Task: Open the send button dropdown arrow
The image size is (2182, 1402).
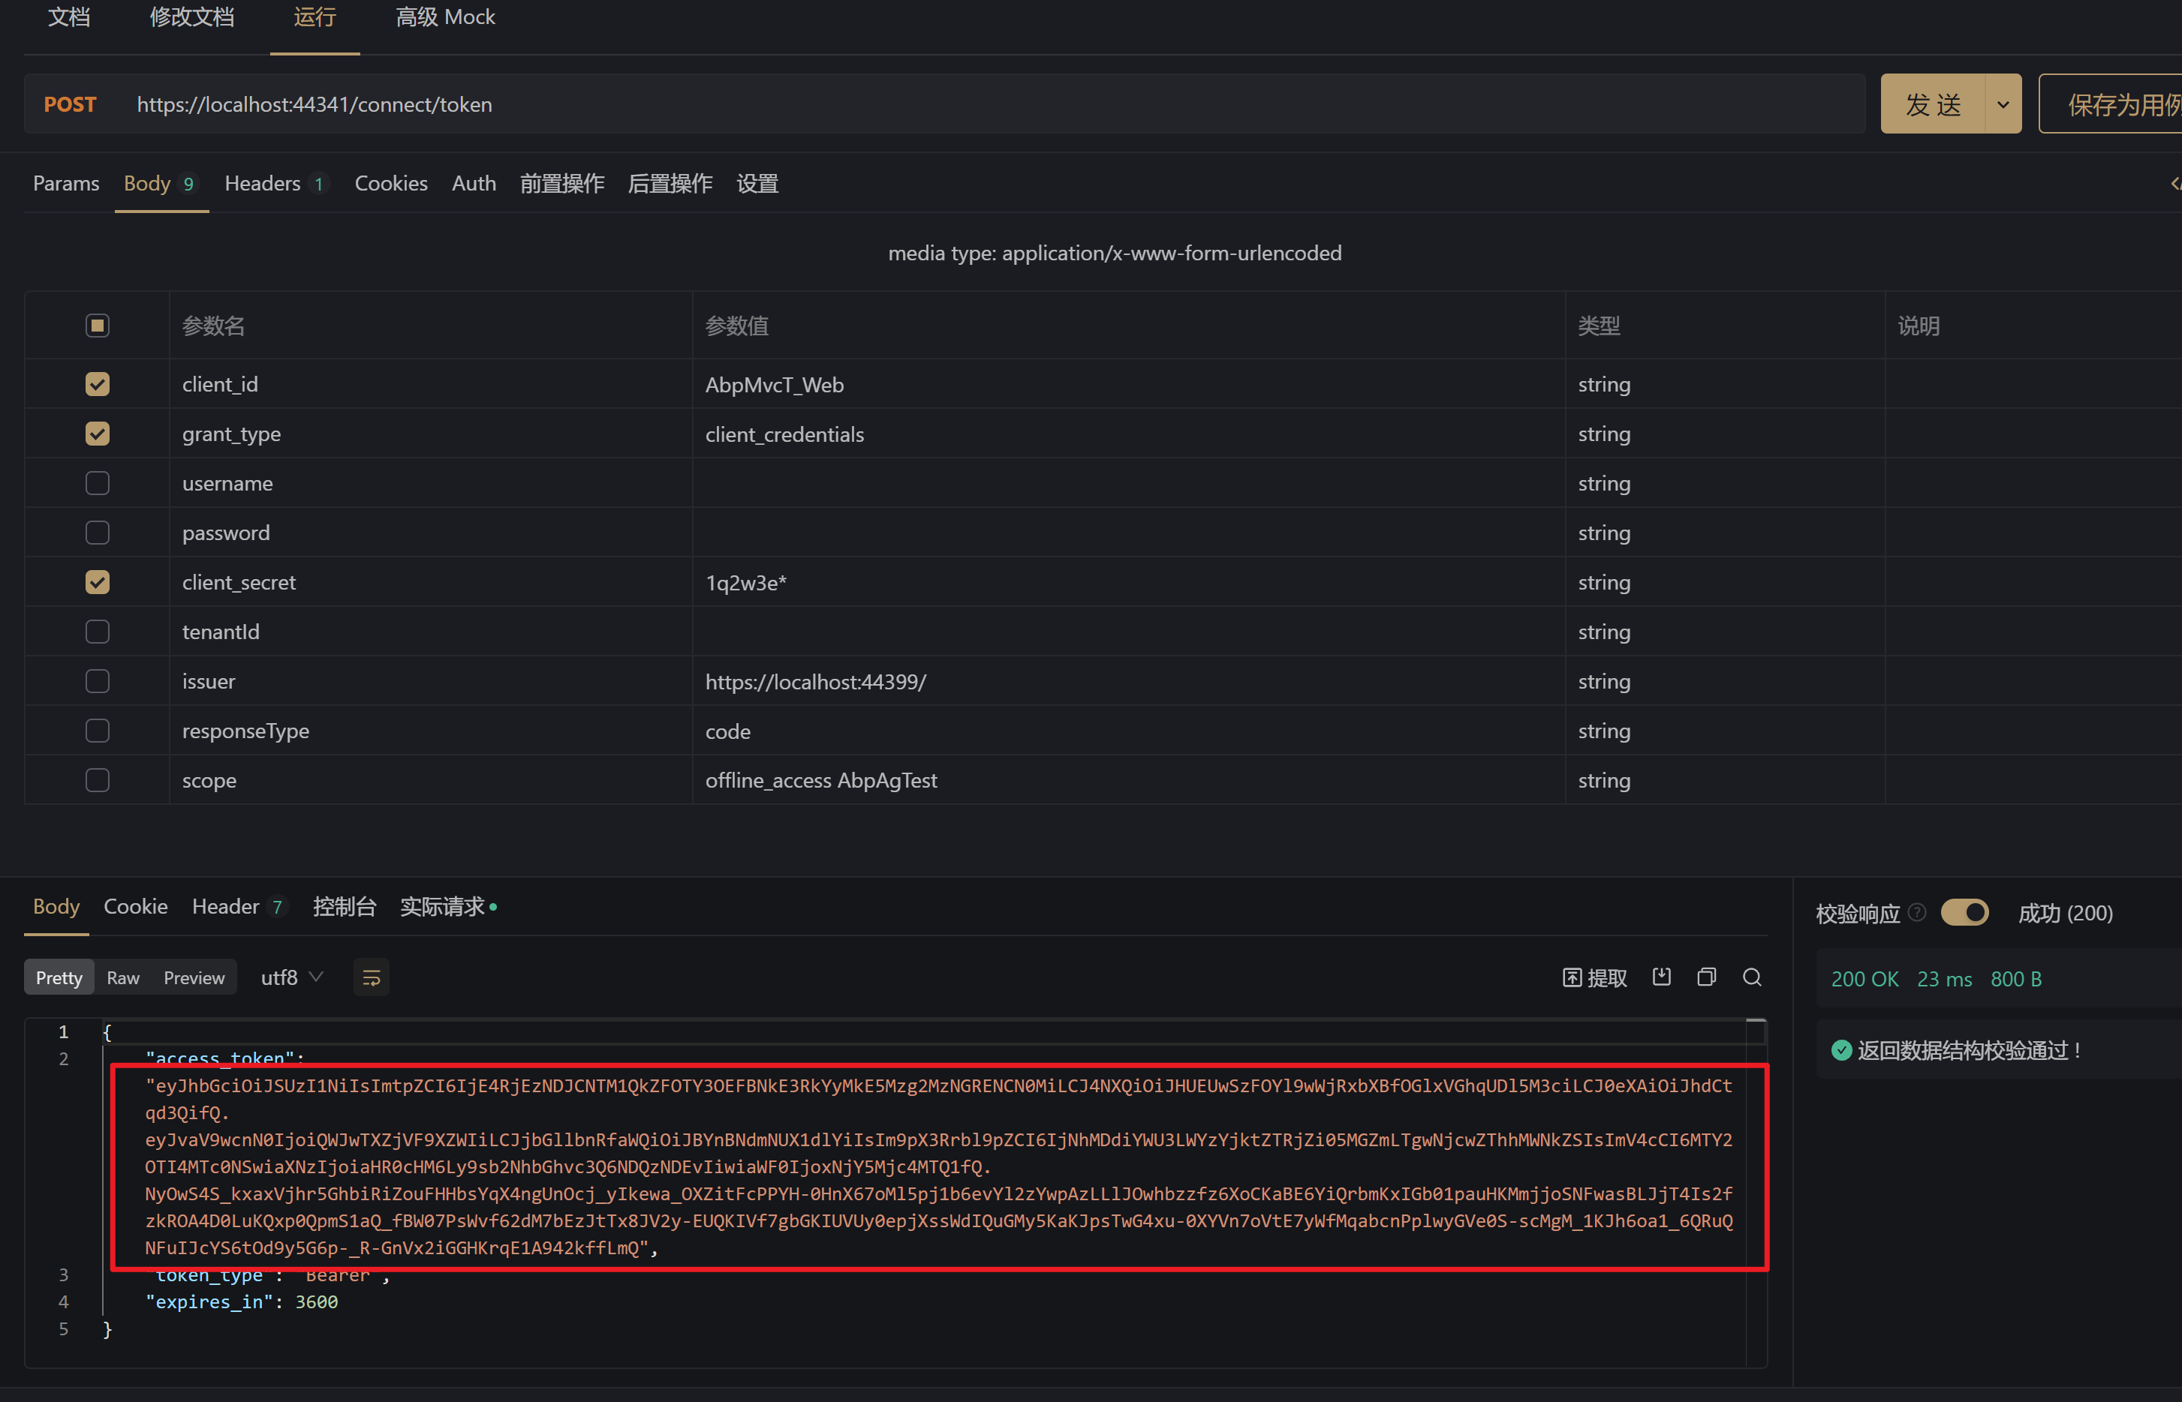Action: [x=2003, y=103]
